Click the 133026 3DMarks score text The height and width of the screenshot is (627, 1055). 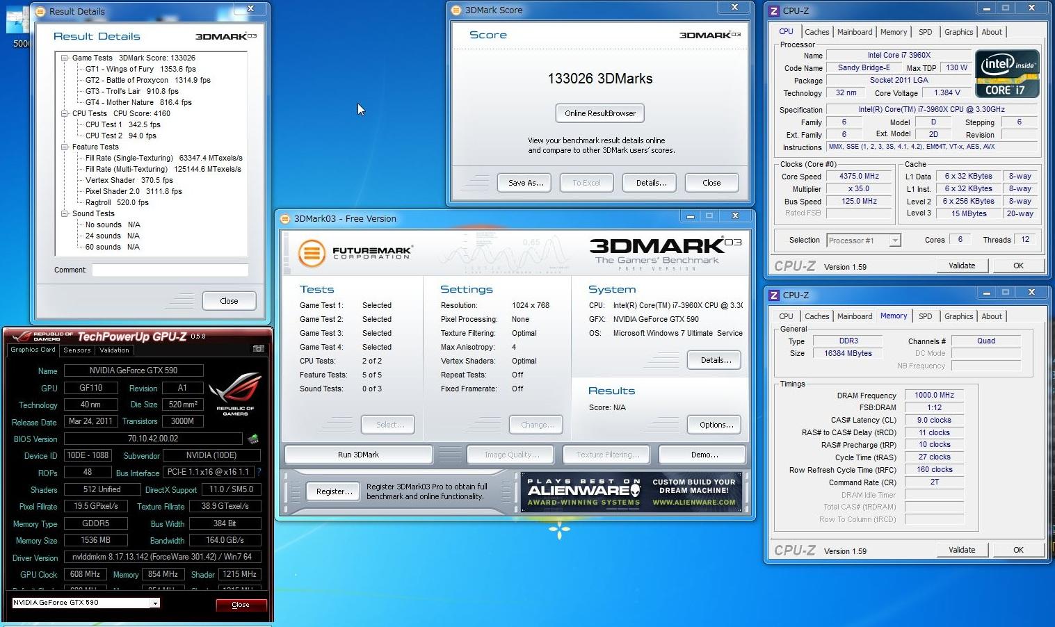(x=599, y=79)
